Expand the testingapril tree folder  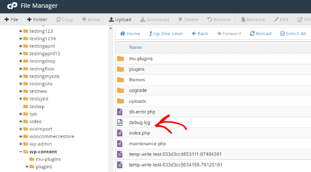tap(21, 46)
